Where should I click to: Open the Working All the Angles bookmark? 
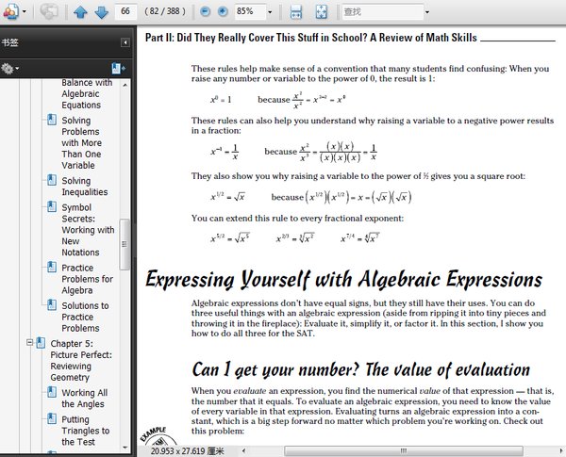(x=85, y=399)
